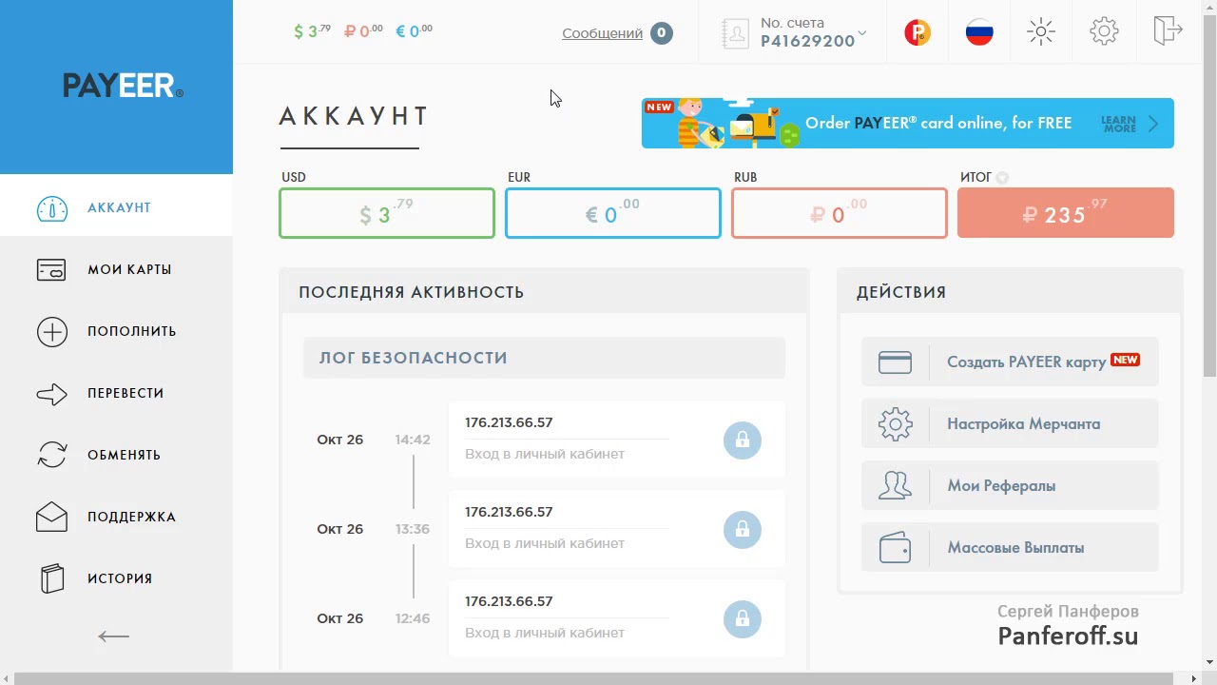The image size is (1217, 685).
Task: Click the account number P41629200
Action: pos(807,42)
